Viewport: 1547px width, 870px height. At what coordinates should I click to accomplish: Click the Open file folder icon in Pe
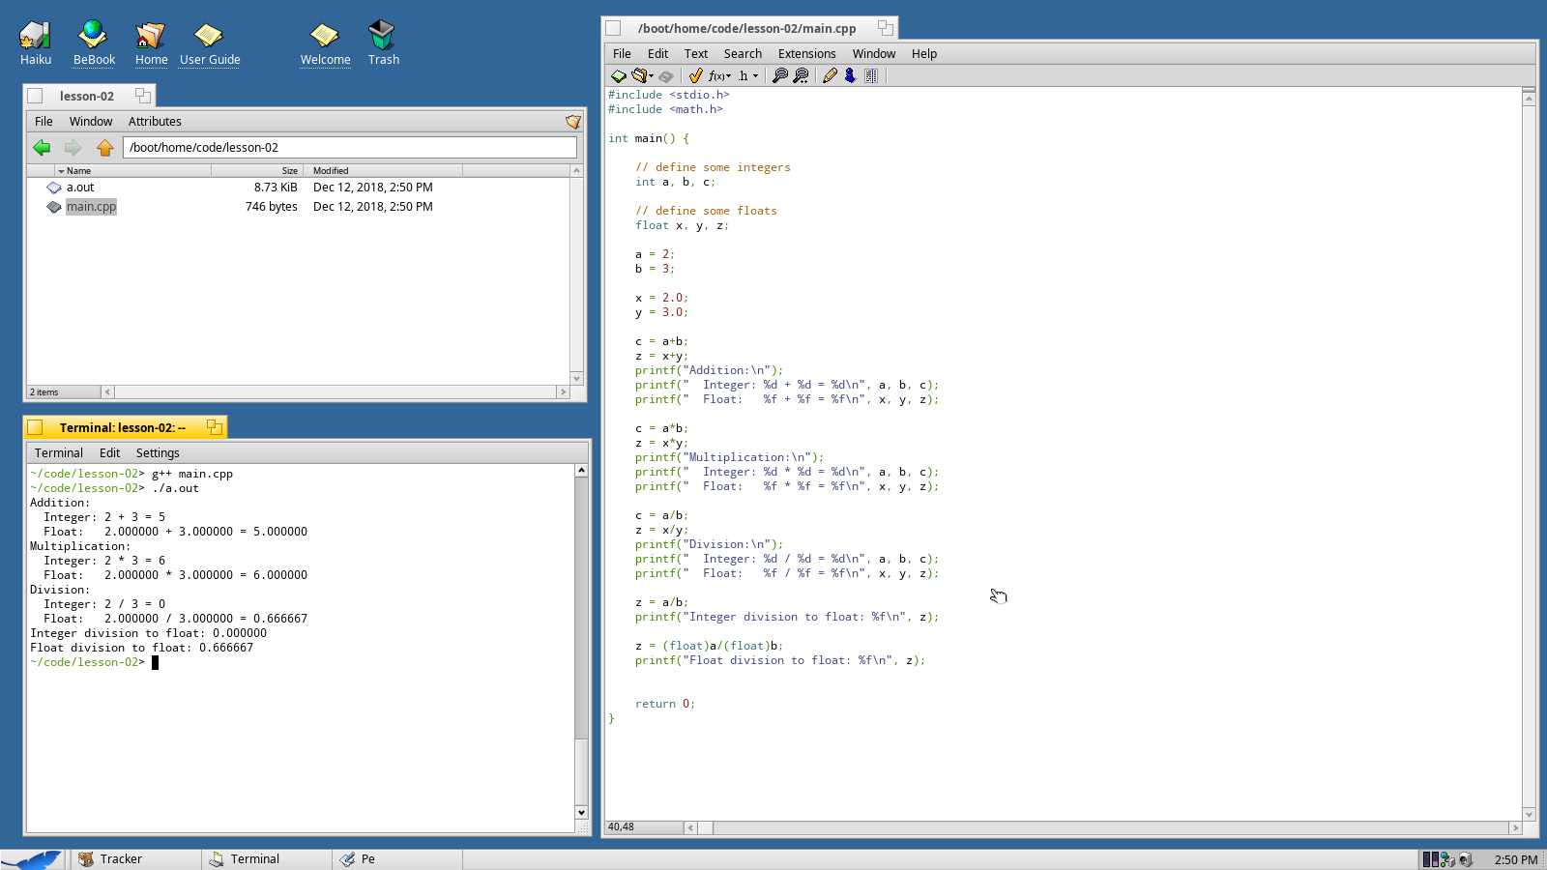[x=639, y=75]
